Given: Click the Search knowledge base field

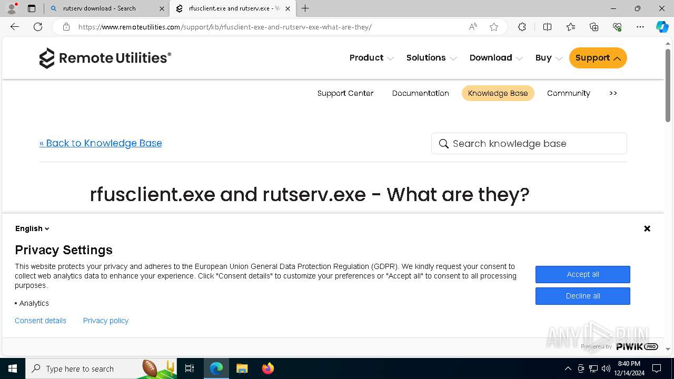Looking at the screenshot, I should (x=529, y=144).
